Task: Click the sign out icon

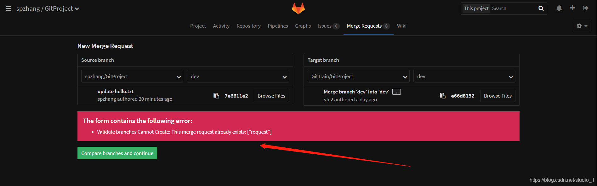Action: tap(586, 8)
